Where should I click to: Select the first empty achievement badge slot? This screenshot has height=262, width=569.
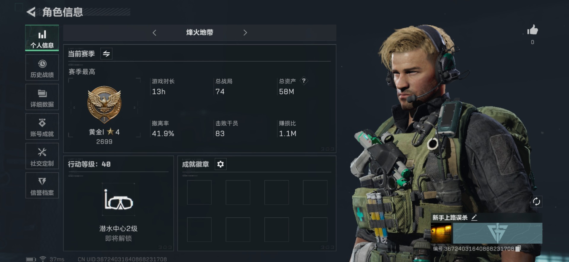199,193
